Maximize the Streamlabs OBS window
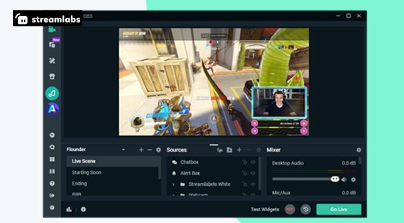This screenshot has height=223, width=404. [x=349, y=16]
